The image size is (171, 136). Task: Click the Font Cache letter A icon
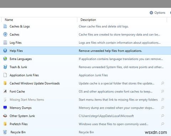click(x=5, y=91)
